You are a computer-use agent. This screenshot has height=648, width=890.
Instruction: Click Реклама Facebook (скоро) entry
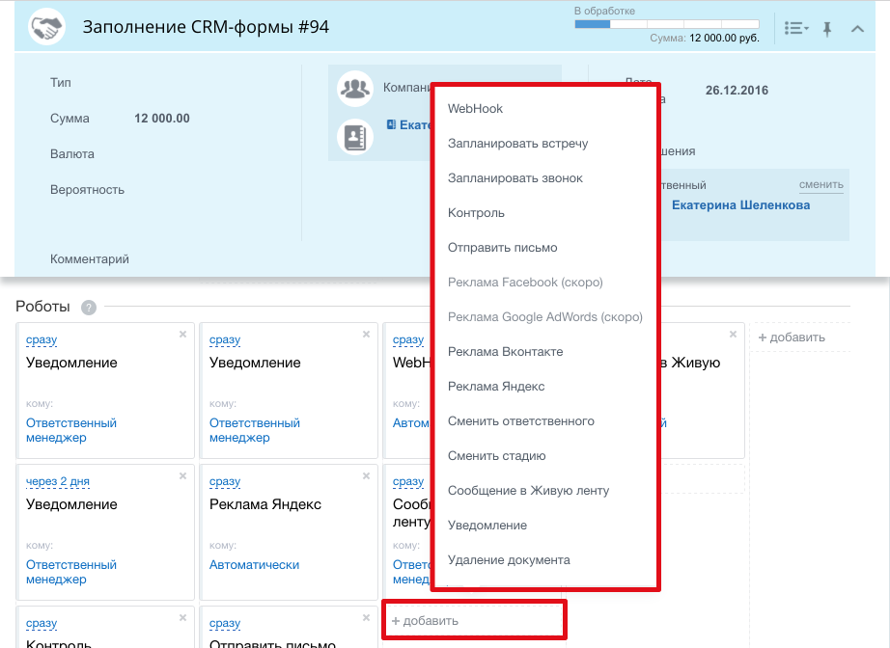pos(525,283)
